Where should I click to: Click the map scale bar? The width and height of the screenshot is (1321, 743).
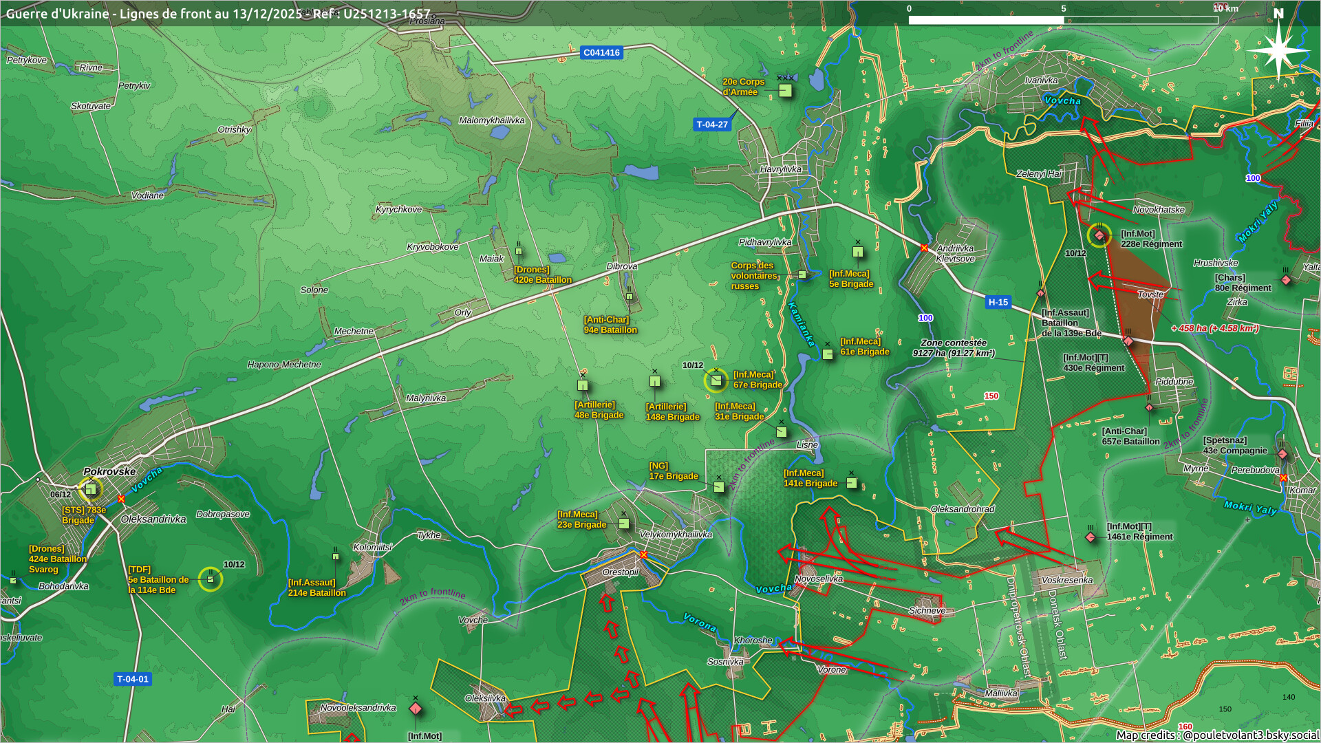point(1063,20)
